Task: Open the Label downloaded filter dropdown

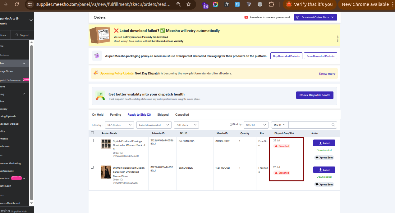Action: tap(154, 125)
